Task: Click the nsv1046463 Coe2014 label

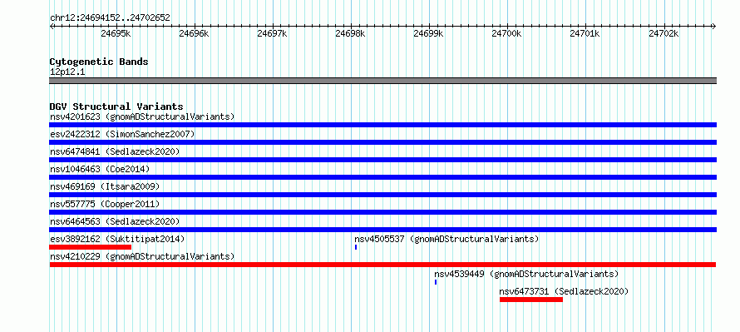Action: coord(100,169)
